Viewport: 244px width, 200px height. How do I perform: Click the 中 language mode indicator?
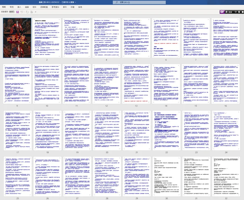click(236, 12)
